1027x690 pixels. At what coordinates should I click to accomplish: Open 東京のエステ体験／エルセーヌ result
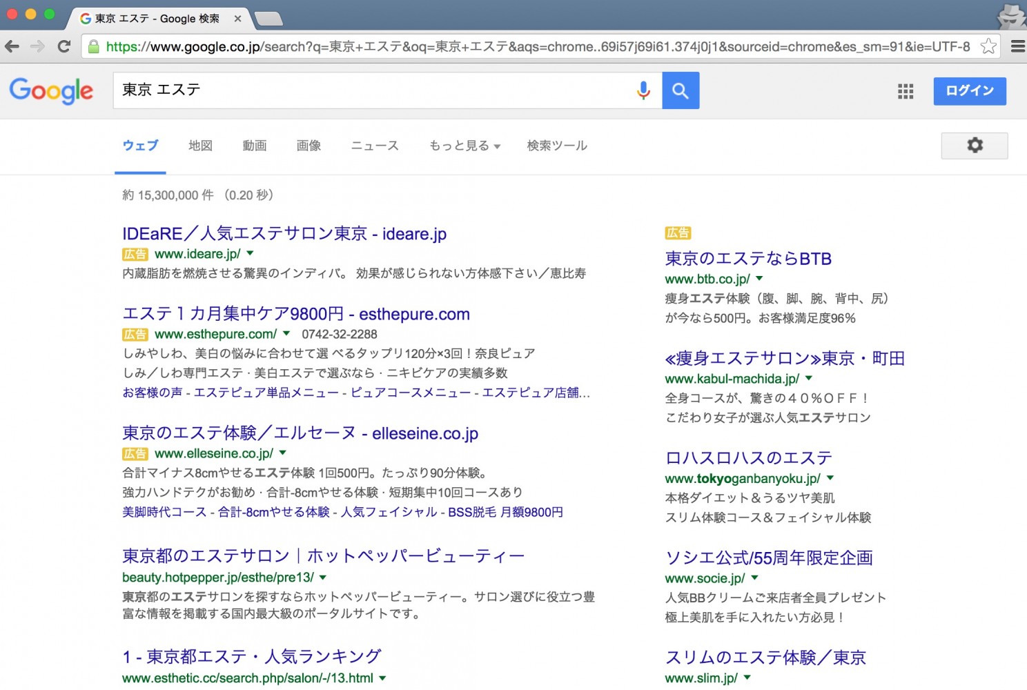[x=300, y=433]
